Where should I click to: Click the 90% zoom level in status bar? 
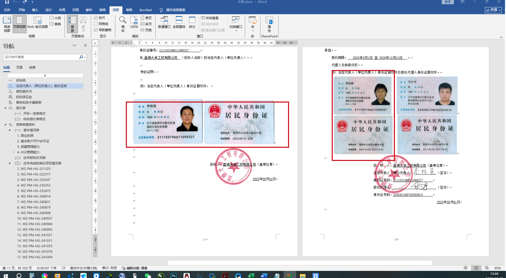pos(498,268)
